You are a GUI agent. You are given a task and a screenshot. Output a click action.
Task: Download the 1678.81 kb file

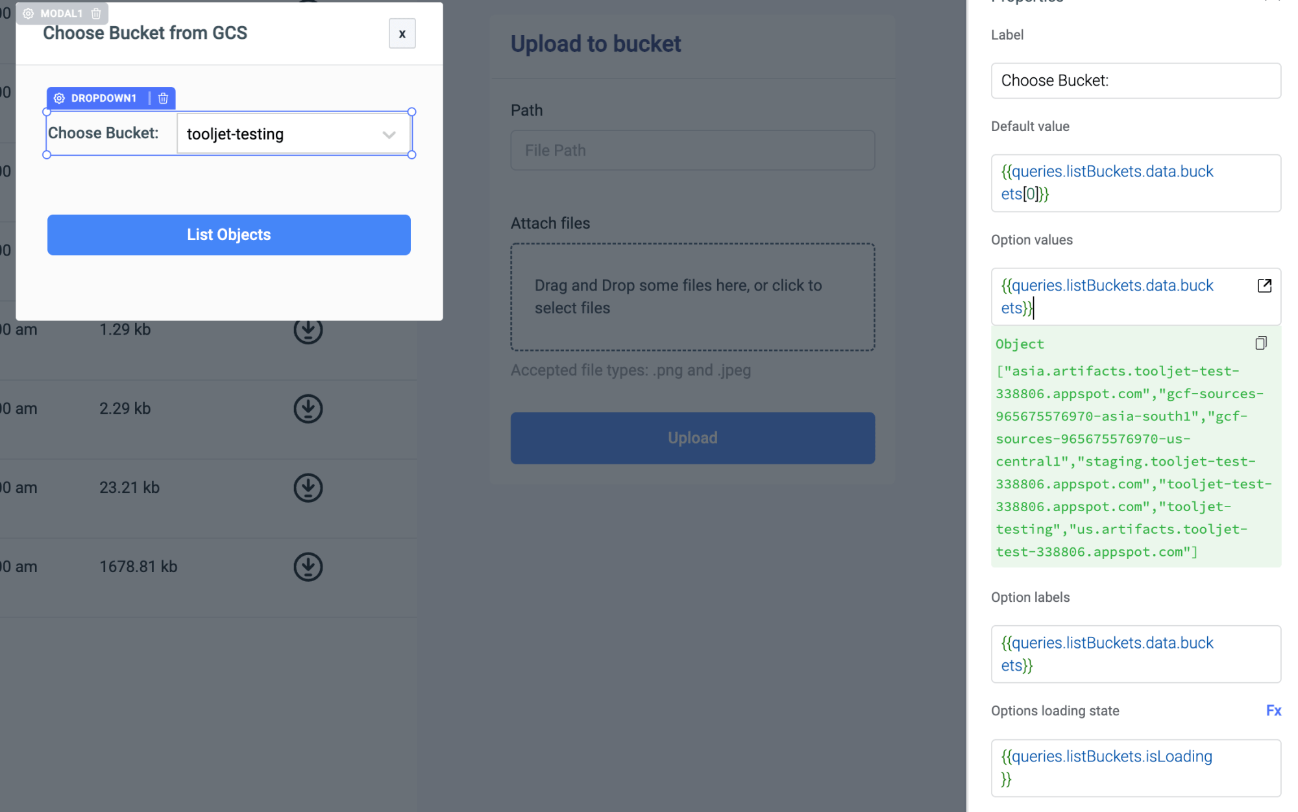[x=308, y=567]
